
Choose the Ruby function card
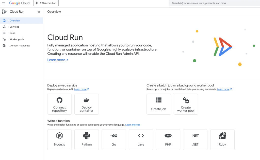click(222, 140)
